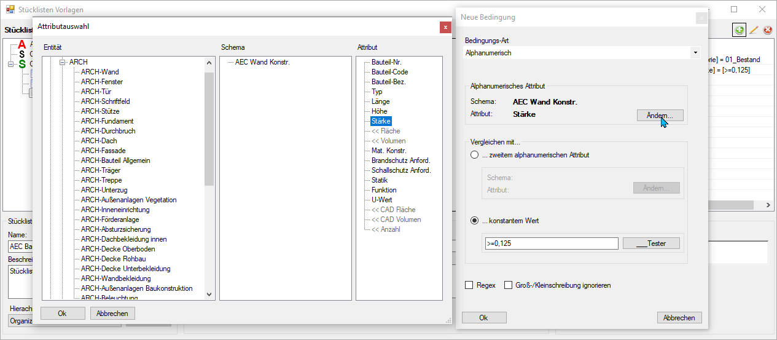Viewport: 777px width, 340px height.
Task: Select U-Wert attribute
Action: (381, 200)
